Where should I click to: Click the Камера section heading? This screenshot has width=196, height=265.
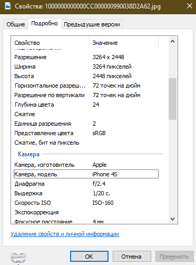click(28, 154)
